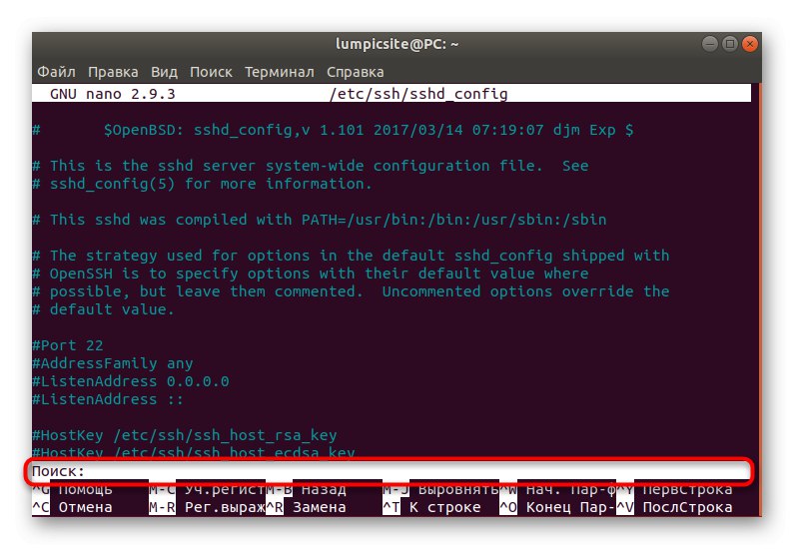Open the Правка menu
This screenshot has width=794, height=549.
[113, 72]
